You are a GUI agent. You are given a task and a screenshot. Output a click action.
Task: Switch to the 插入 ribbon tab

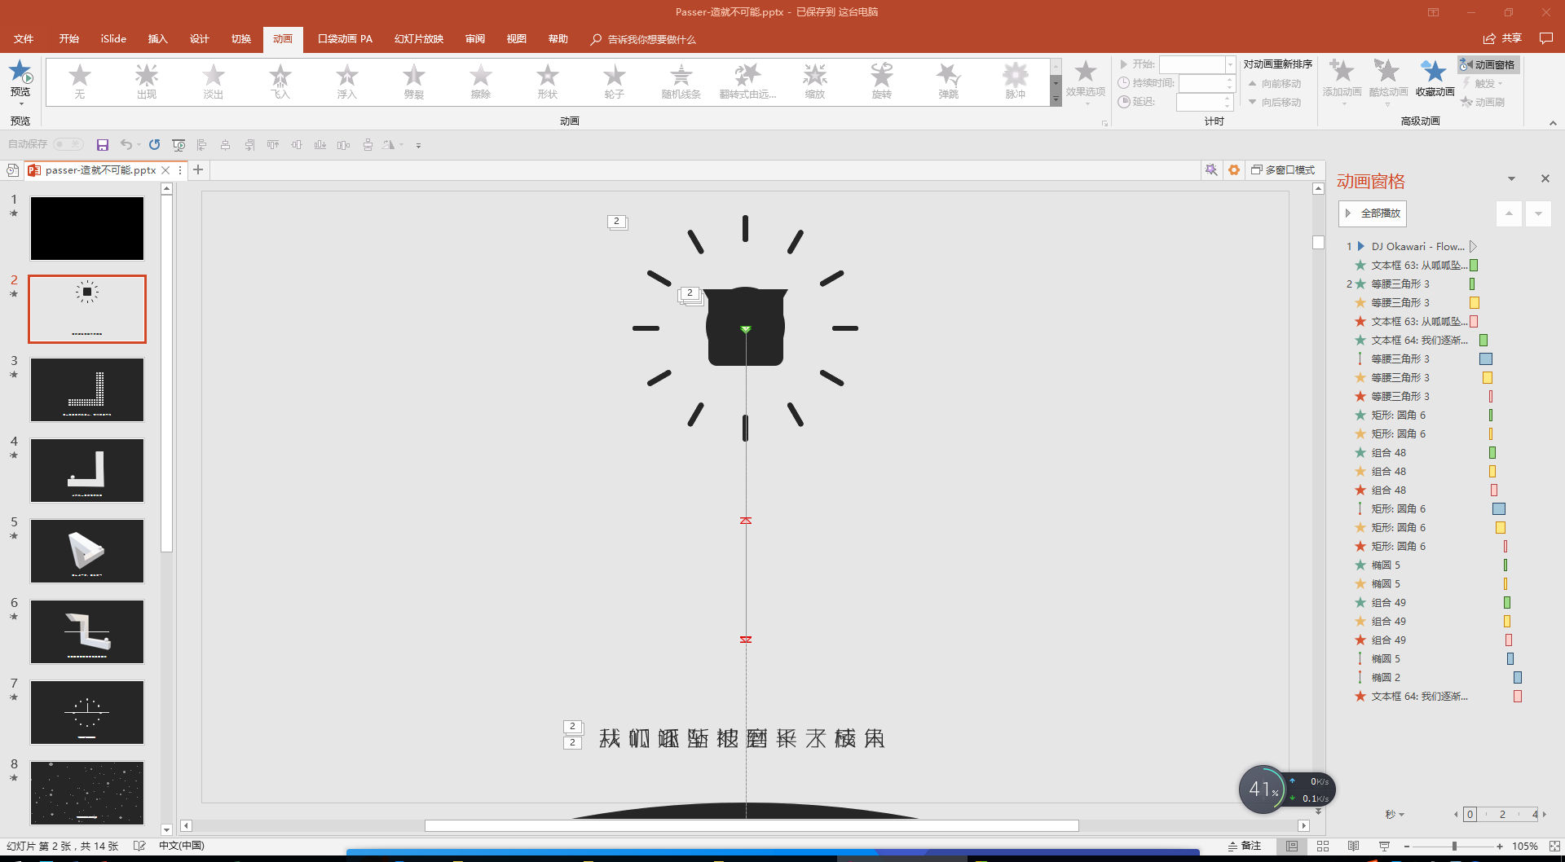point(157,39)
